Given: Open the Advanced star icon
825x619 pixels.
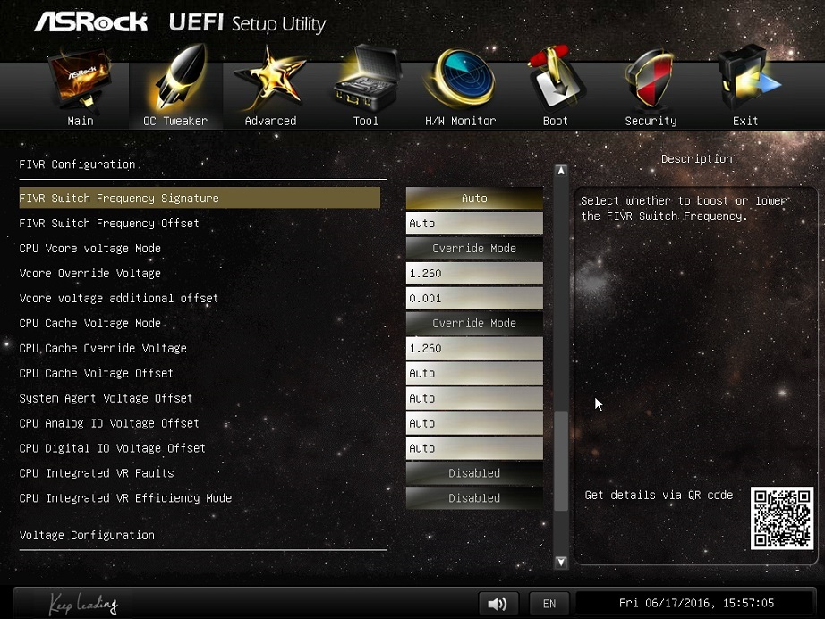Looking at the screenshot, I should 270,79.
